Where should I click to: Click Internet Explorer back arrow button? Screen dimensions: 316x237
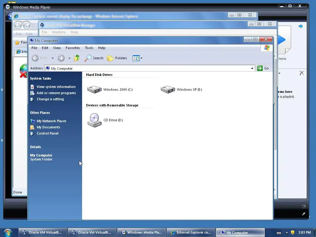click(18, 25)
